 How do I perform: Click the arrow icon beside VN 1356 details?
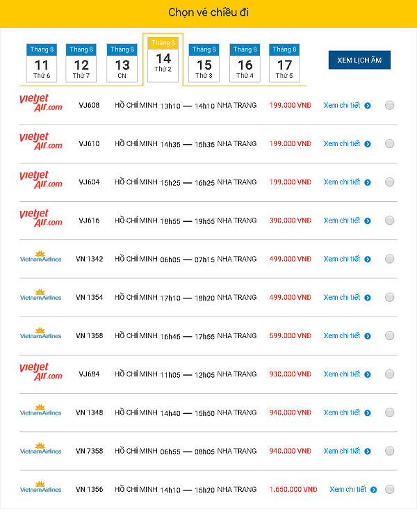point(374,490)
